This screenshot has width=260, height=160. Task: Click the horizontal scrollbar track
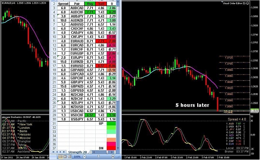(x=101, y=152)
